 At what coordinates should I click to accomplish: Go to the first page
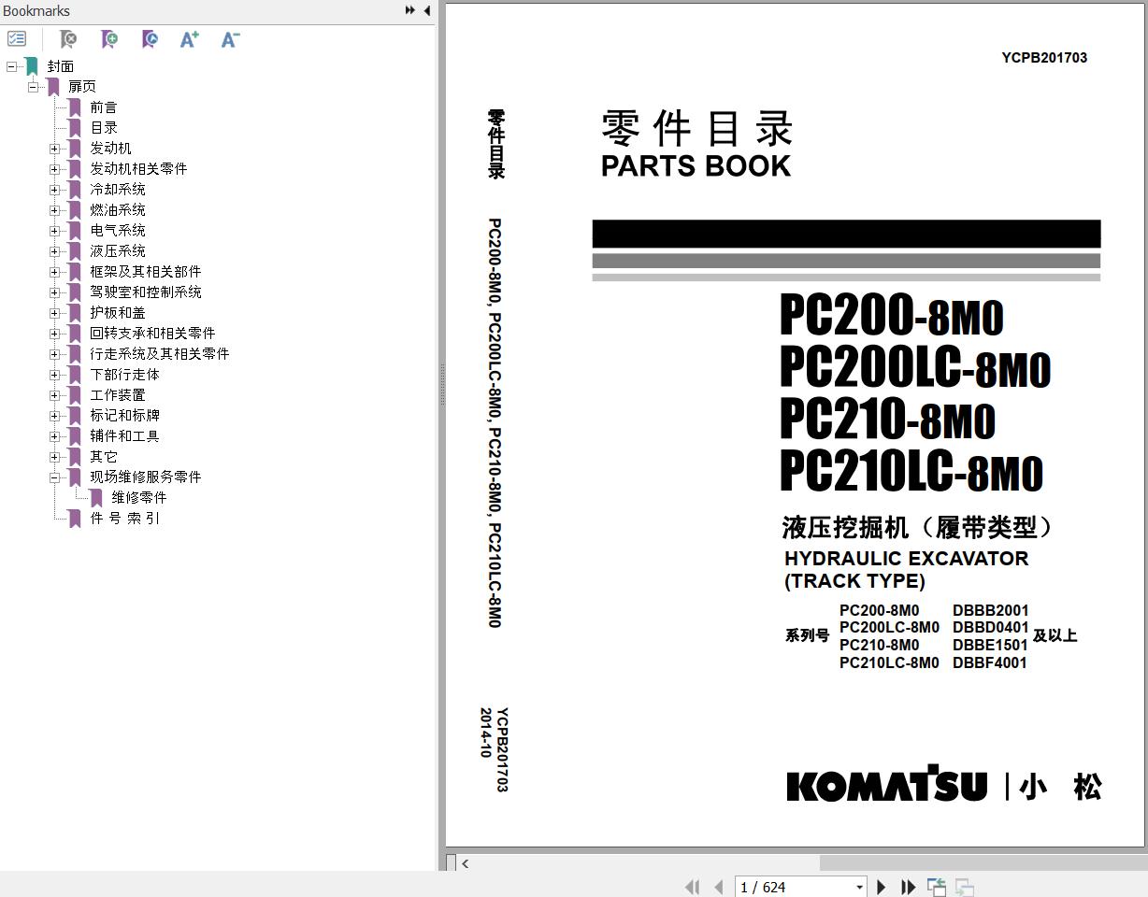(x=693, y=887)
